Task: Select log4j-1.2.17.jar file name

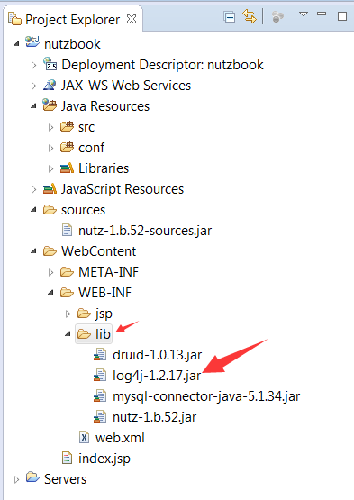Action: 157,376
